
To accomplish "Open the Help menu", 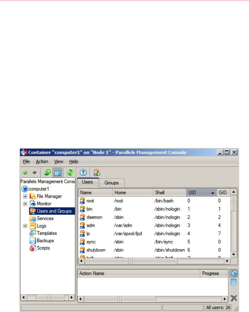I will (x=74, y=162).
